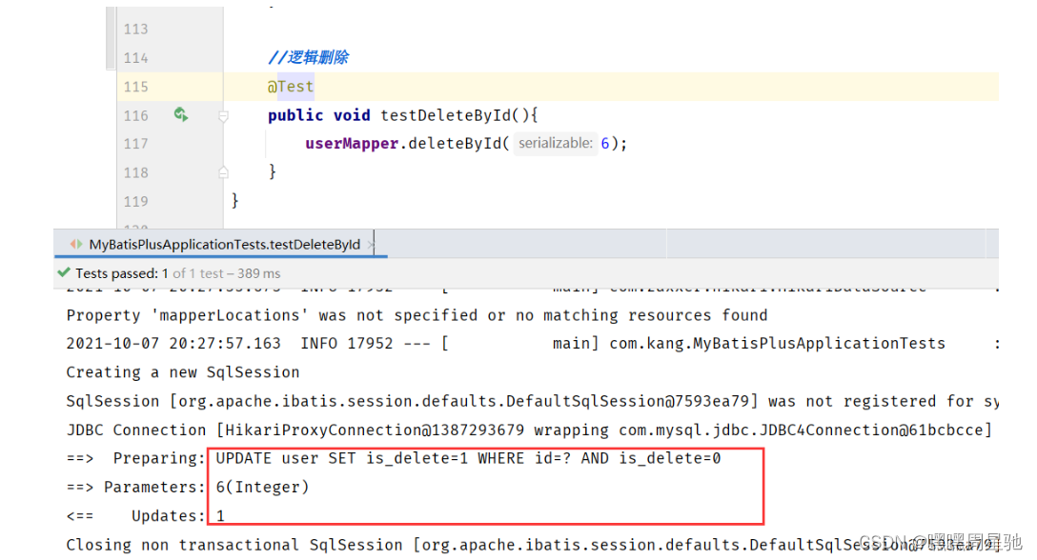Click the mapperLocations property warning line
Image resolution: width=1037 pixels, height=560 pixels.
[417, 315]
